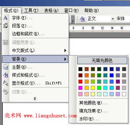The image size is (130, 125).
Task: Open the 窗口 (Window) menu
Action: coord(71,11)
